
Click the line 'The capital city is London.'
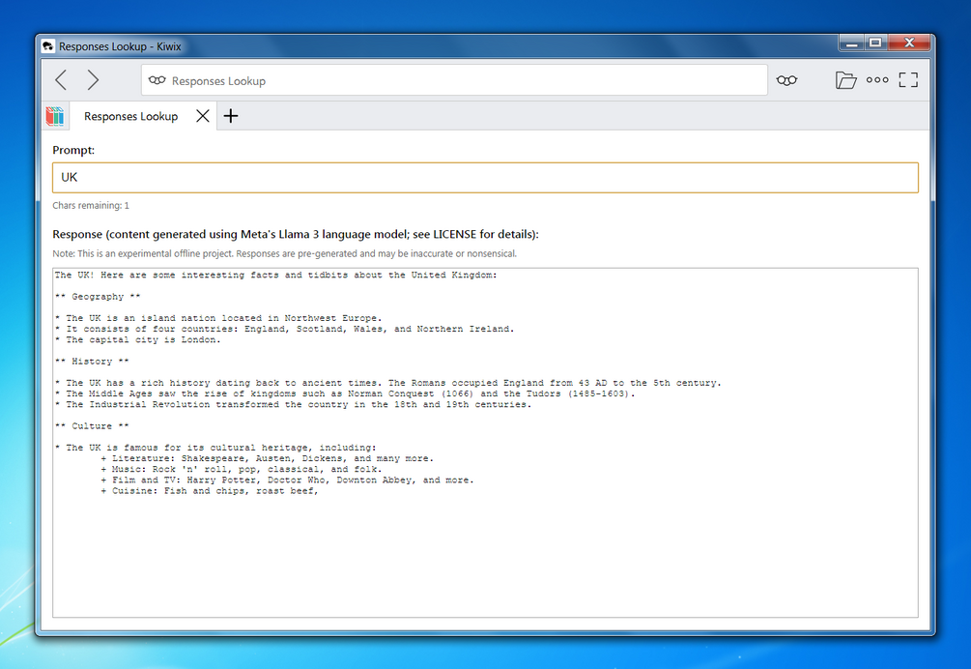[137, 340]
